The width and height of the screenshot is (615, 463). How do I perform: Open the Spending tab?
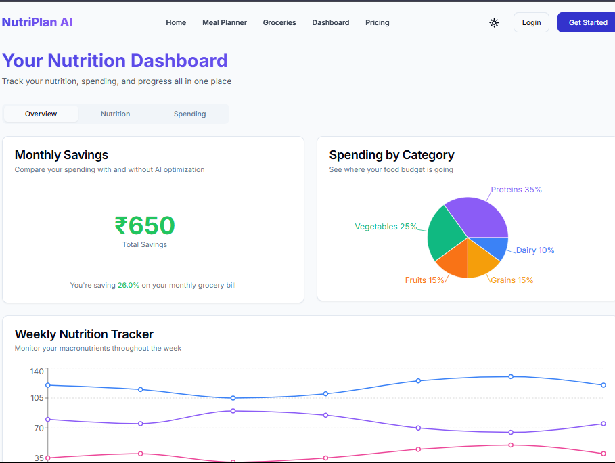pos(190,114)
